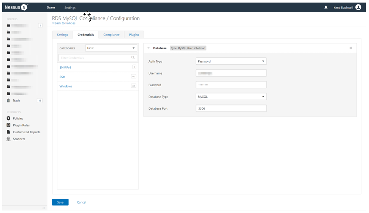This screenshot has height=213, width=369.
Task: Add an SSH credential
Action: click(62, 77)
